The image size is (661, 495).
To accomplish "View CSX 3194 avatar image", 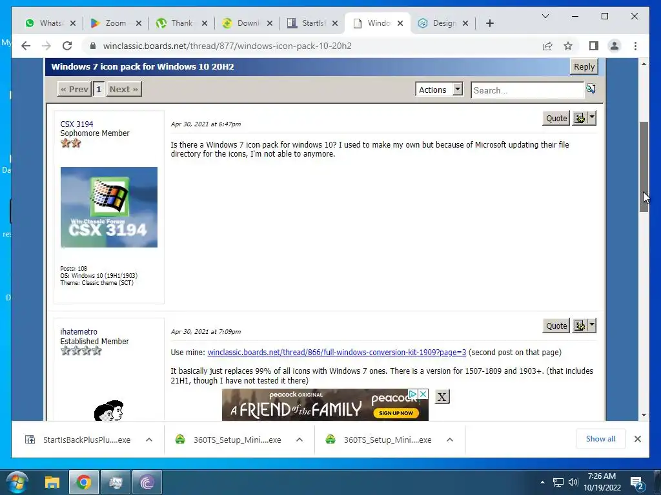I will [108, 207].
